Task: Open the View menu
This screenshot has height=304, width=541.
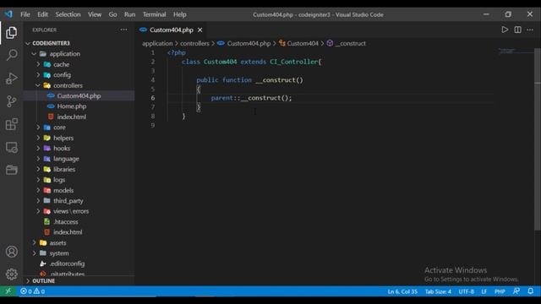Action: (x=94, y=14)
